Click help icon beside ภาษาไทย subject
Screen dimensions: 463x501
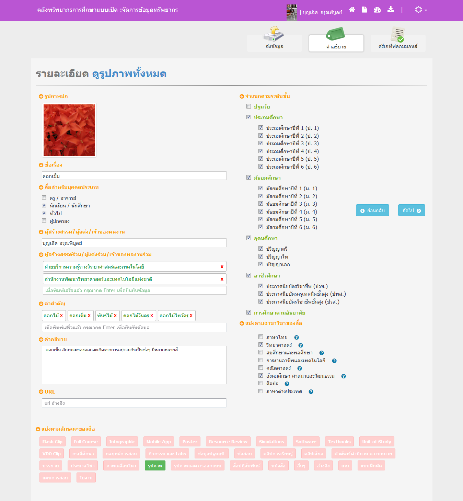point(297,338)
